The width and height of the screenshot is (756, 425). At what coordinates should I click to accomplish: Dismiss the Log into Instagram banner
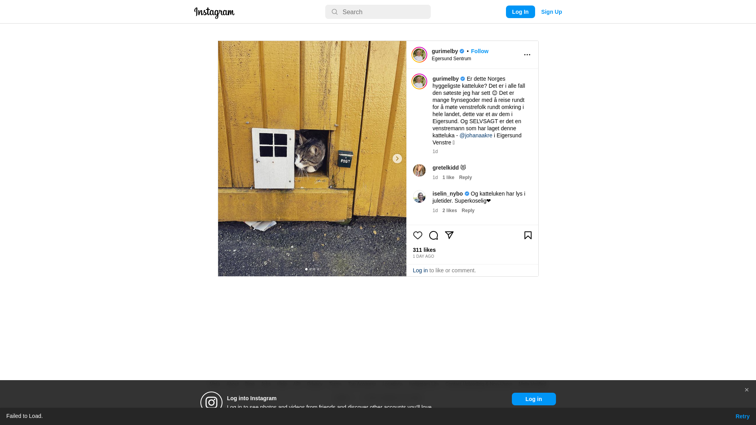[x=746, y=390]
